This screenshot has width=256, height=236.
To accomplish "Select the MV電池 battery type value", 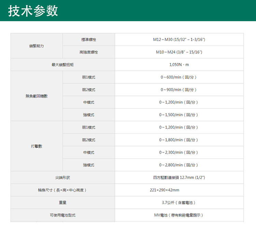I will coord(179,215).
